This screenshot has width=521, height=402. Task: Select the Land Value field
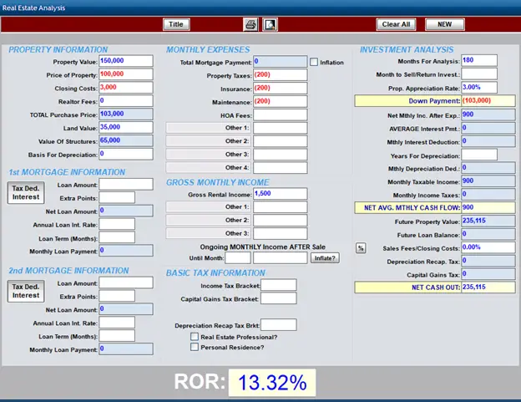[126, 127]
